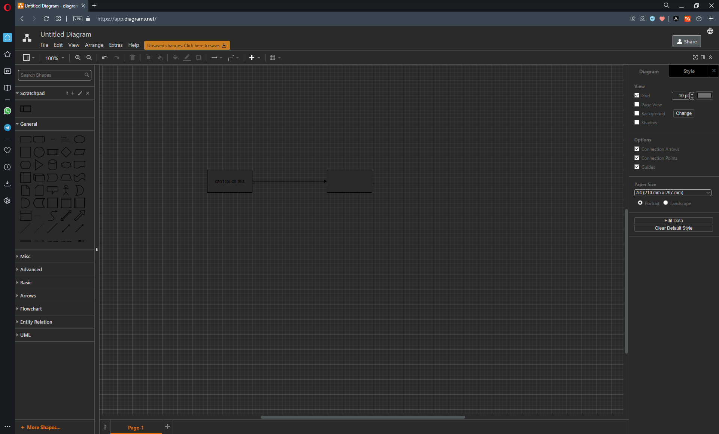Click the Share button
The image size is (719, 434).
point(686,41)
